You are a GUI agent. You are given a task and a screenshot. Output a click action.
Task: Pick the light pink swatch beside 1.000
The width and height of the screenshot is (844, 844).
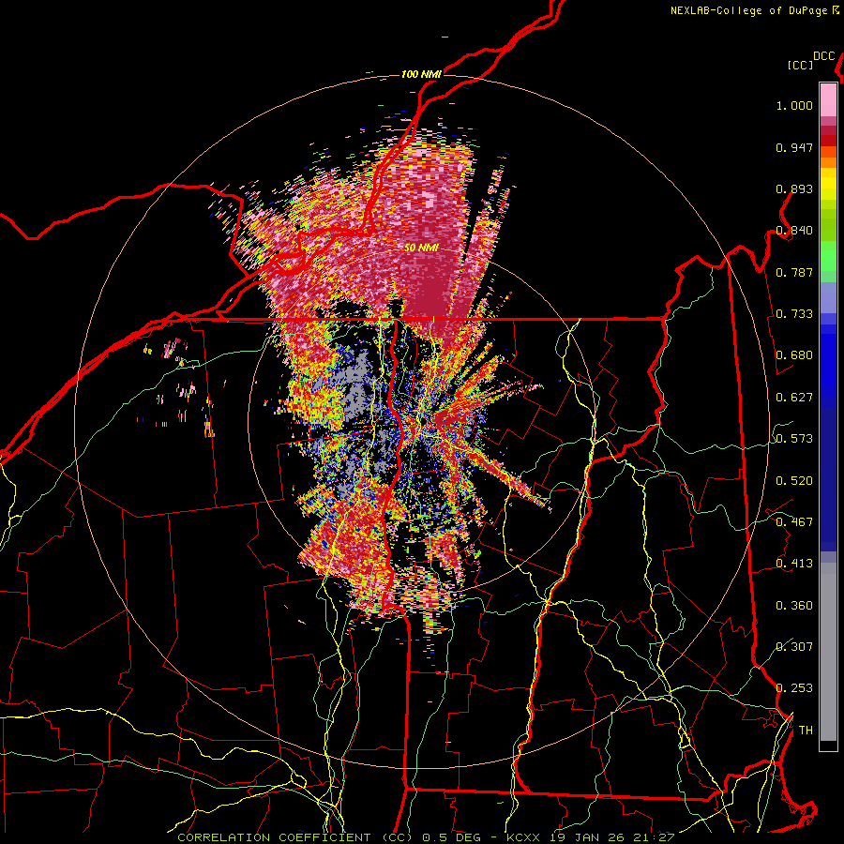828,99
